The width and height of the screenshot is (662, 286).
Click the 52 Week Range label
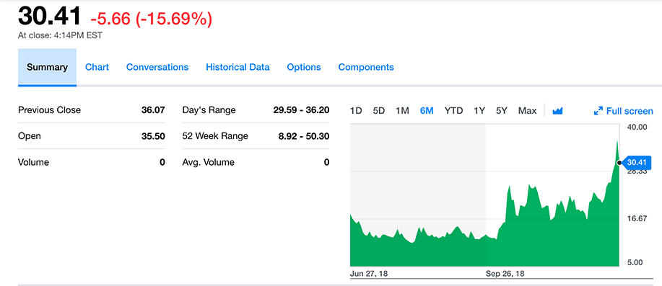[215, 136]
